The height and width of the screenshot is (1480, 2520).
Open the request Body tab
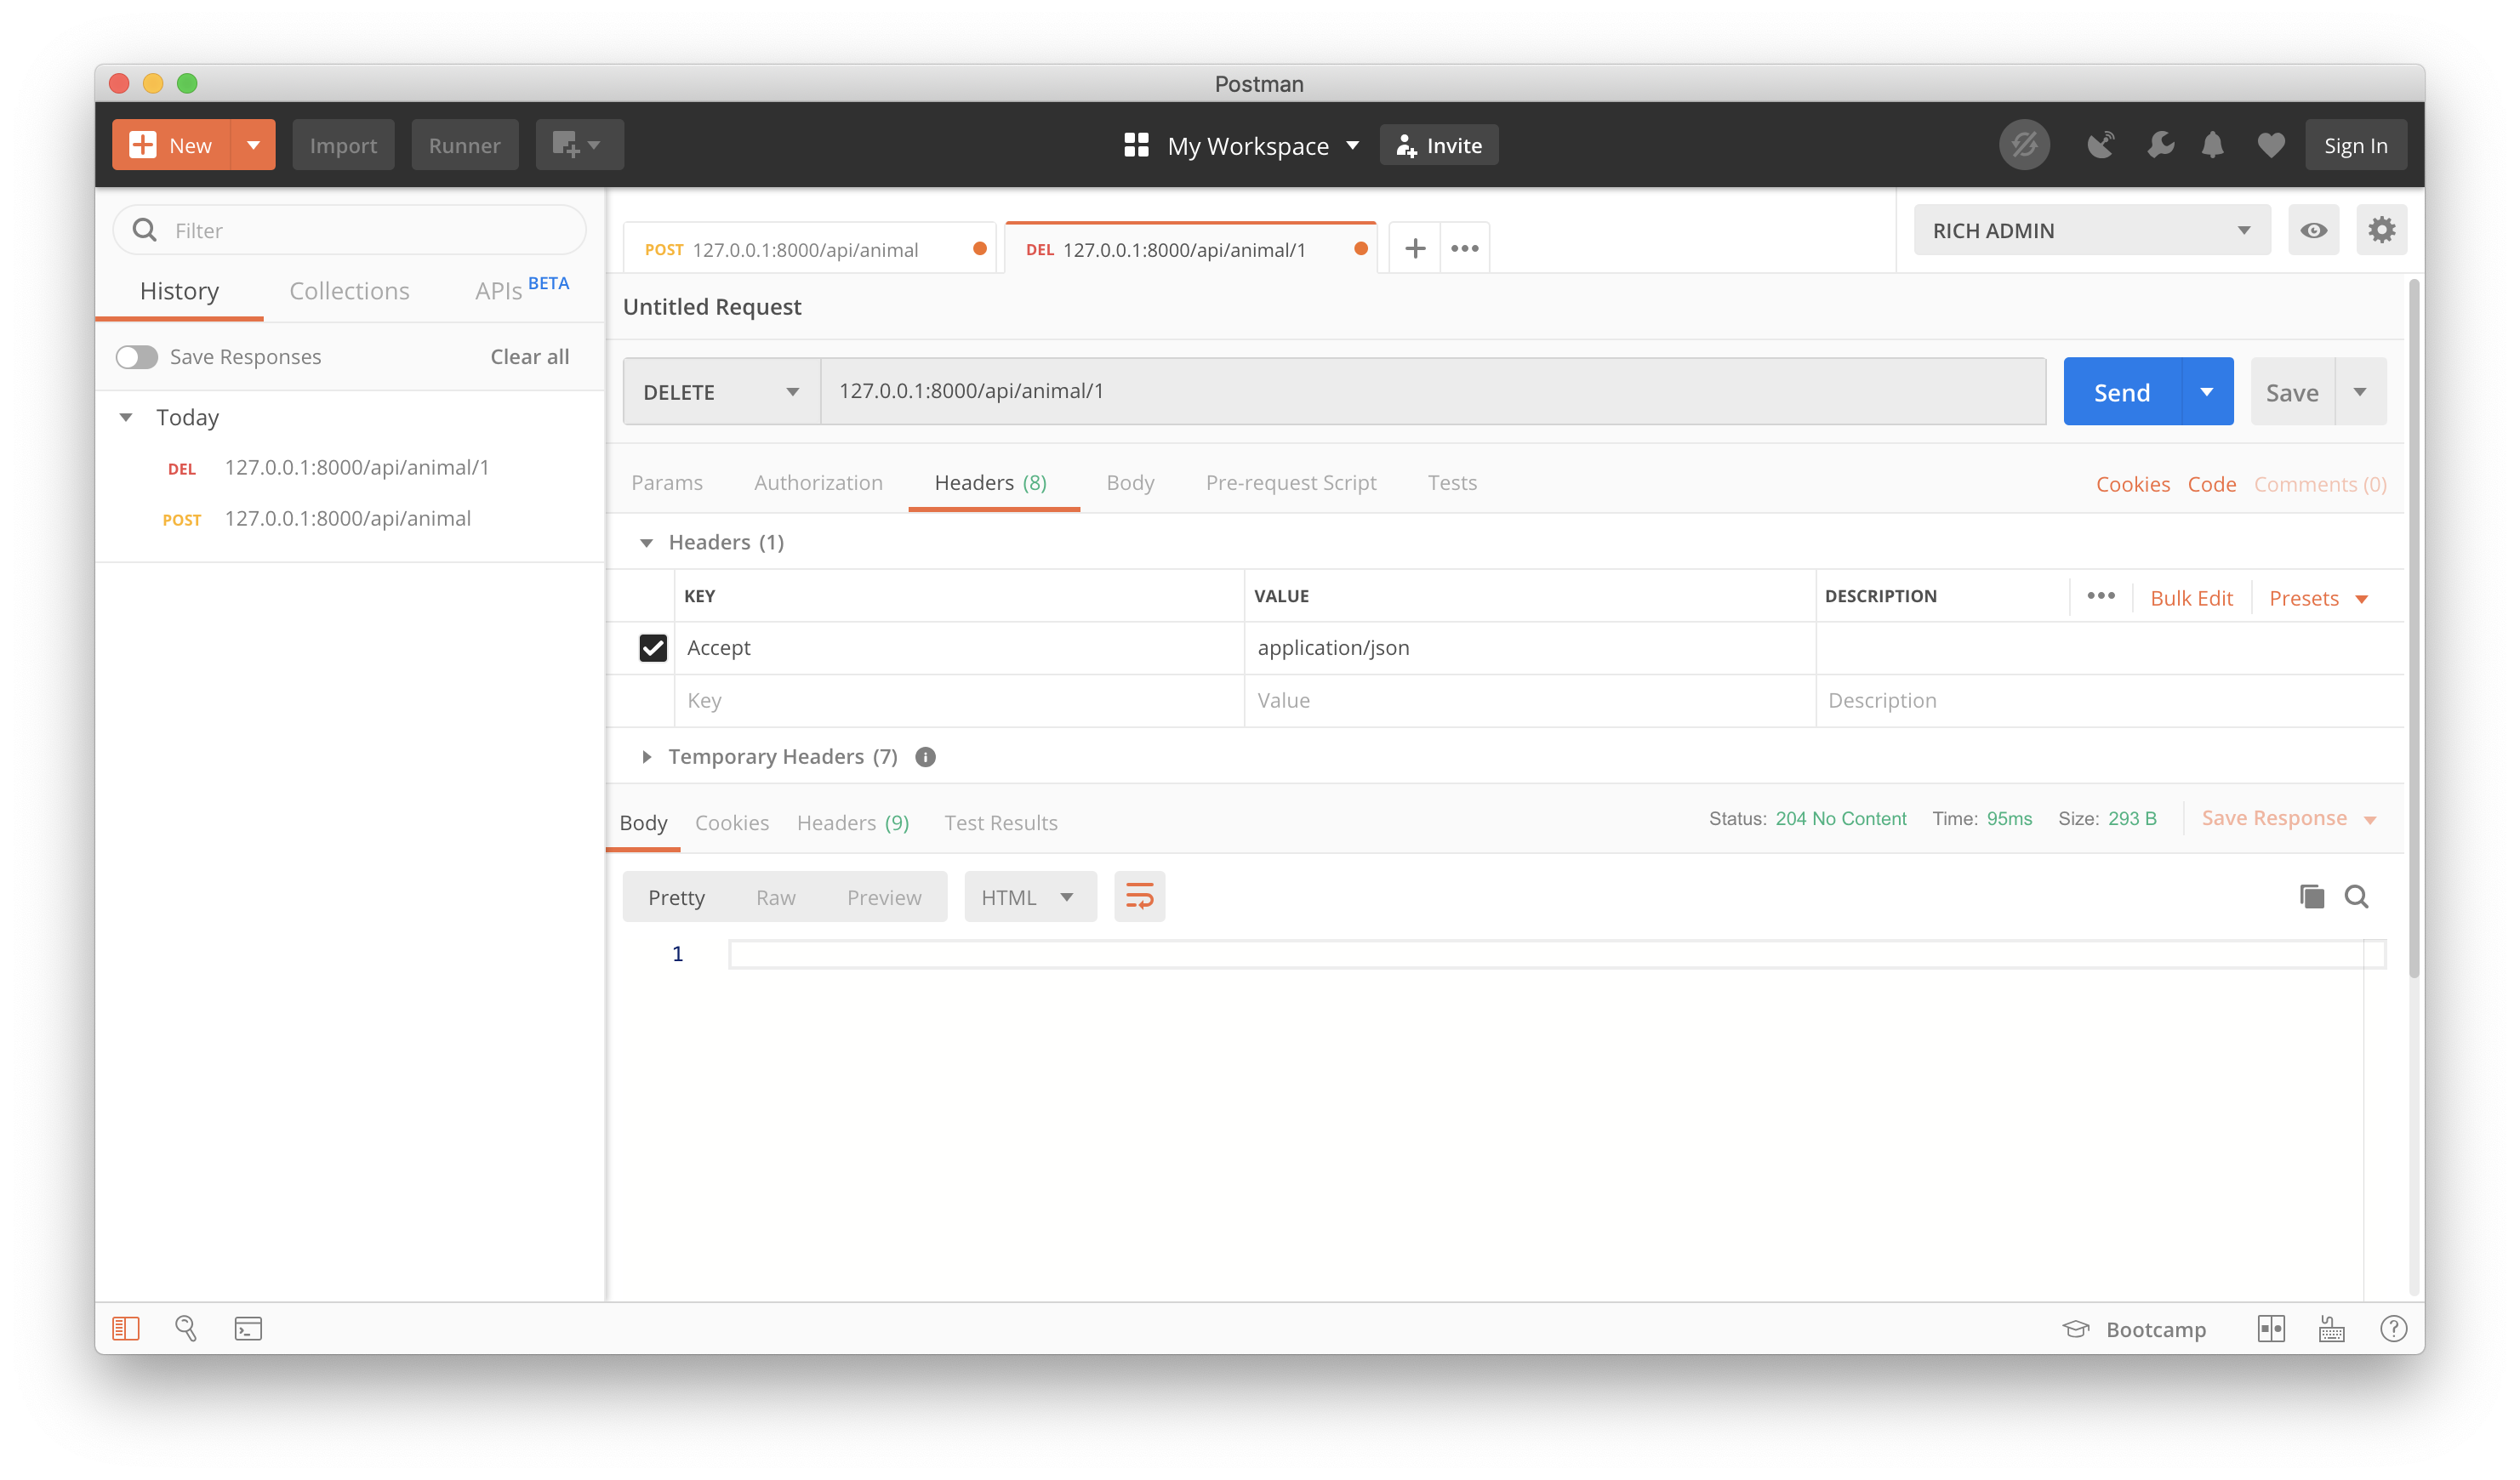tap(1130, 483)
